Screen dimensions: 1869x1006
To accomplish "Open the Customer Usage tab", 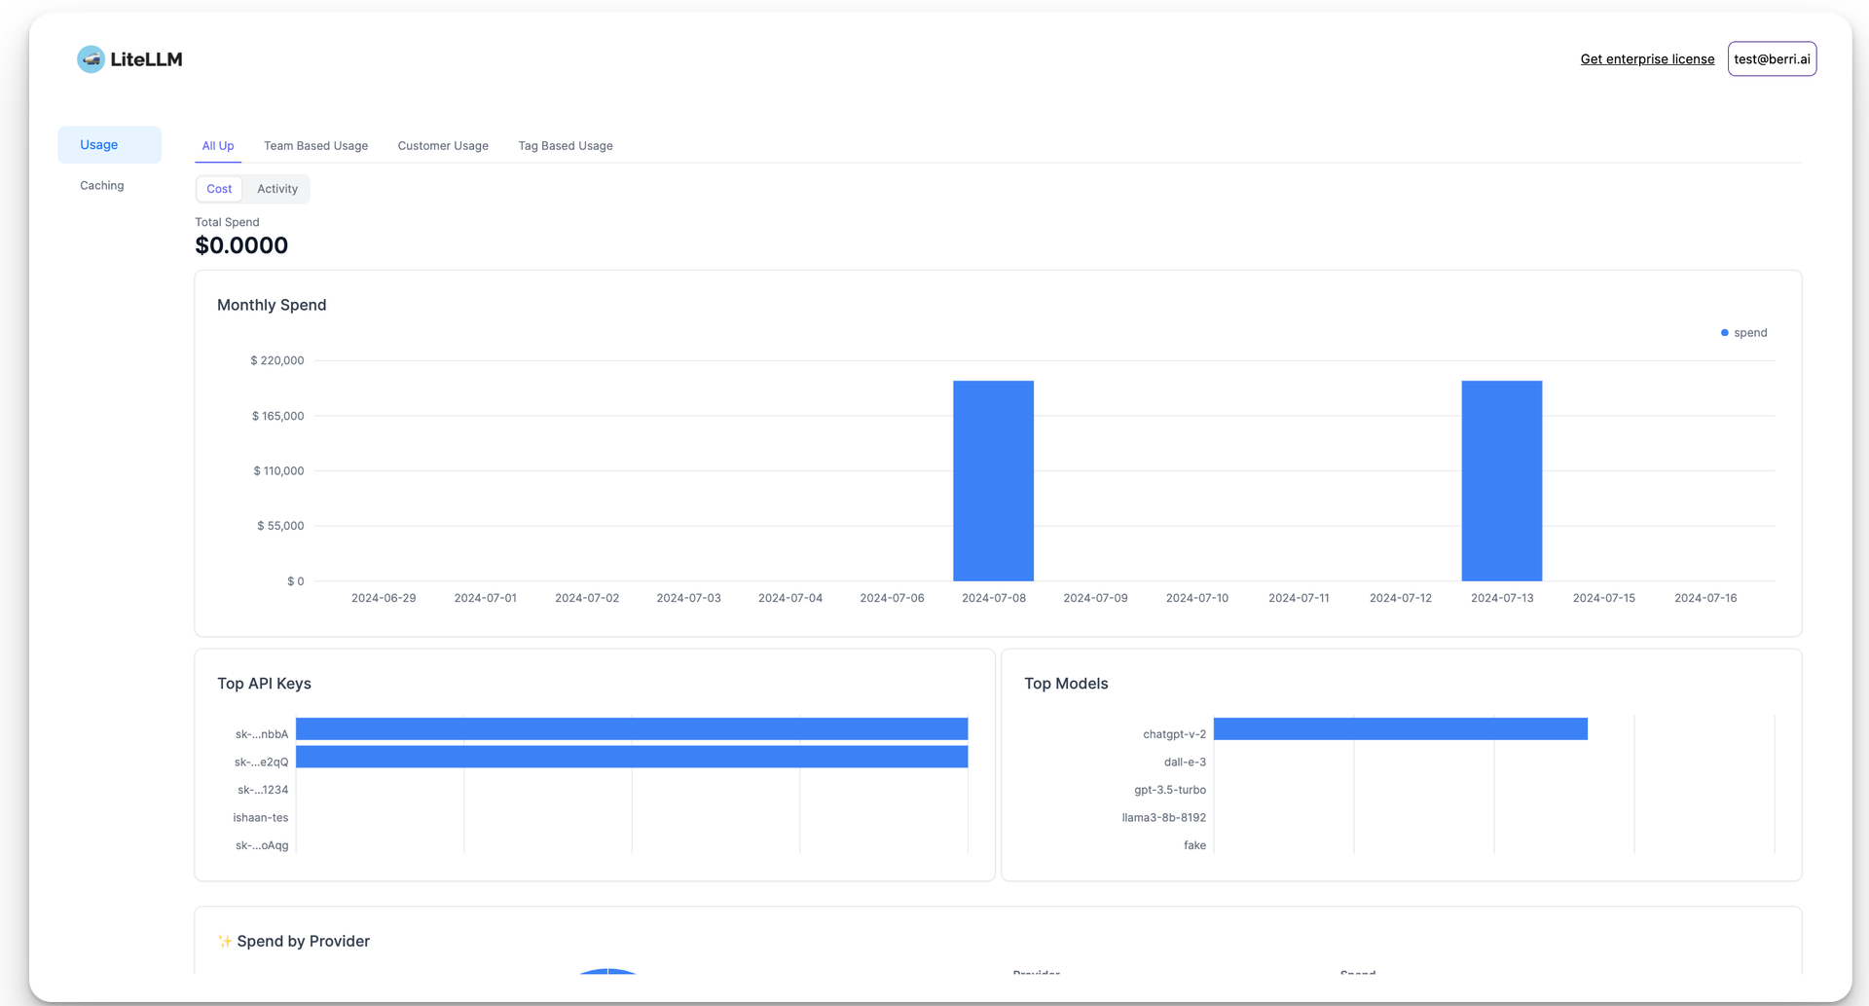I will [443, 146].
